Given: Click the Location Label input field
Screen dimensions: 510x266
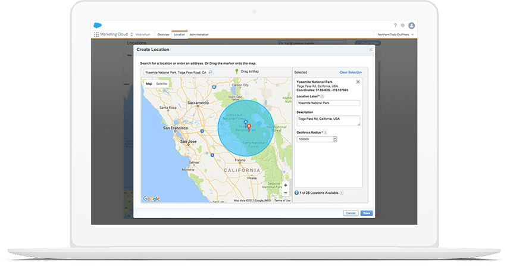Looking at the screenshot, I should [328, 103].
